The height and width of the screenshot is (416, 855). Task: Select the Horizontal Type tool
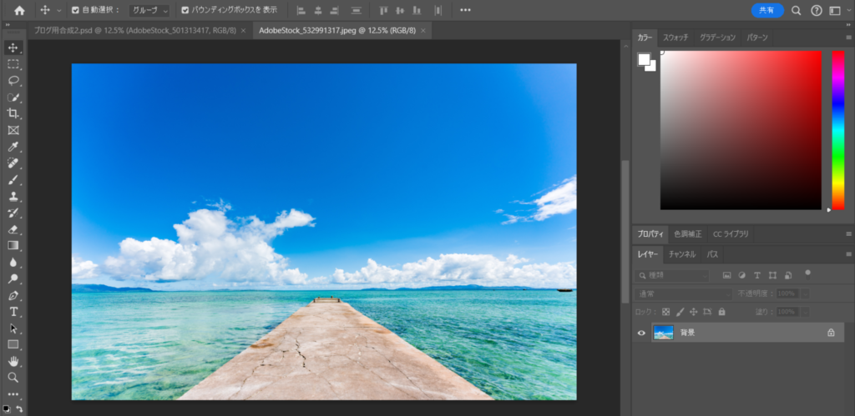click(x=13, y=311)
